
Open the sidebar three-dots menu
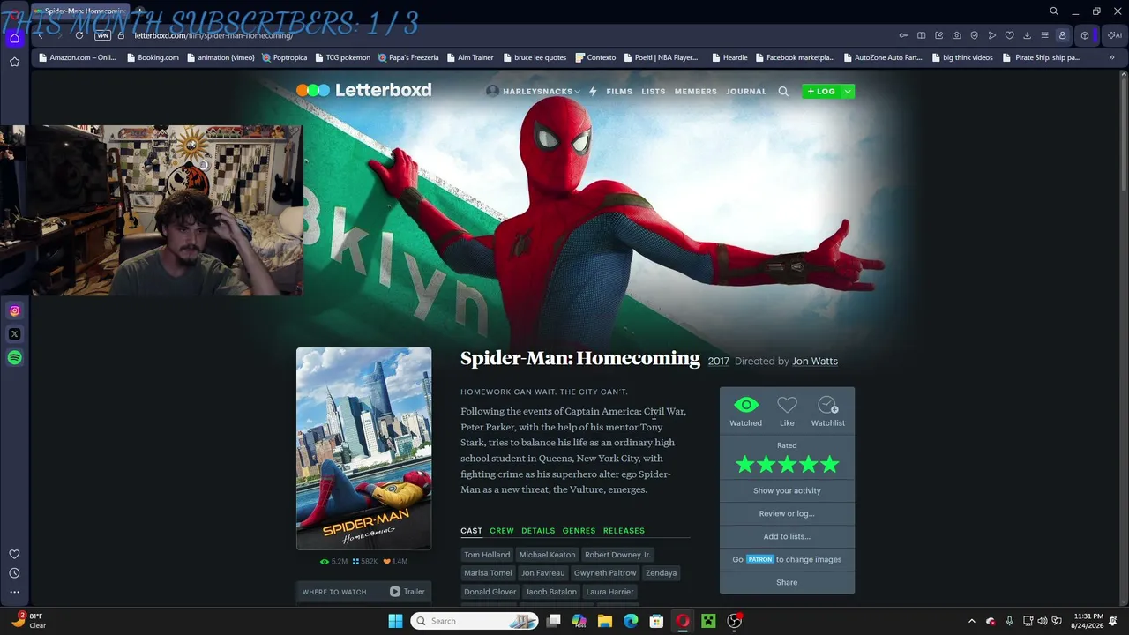(14, 592)
